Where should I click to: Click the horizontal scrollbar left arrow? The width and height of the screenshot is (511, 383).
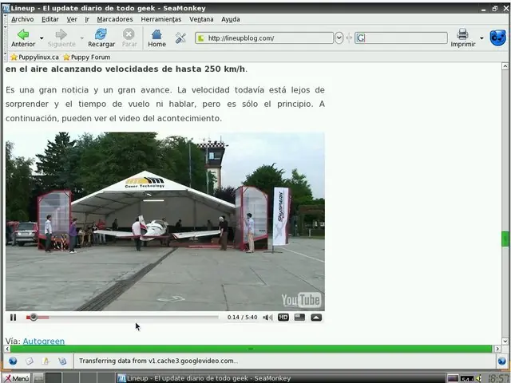click(7, 349)
